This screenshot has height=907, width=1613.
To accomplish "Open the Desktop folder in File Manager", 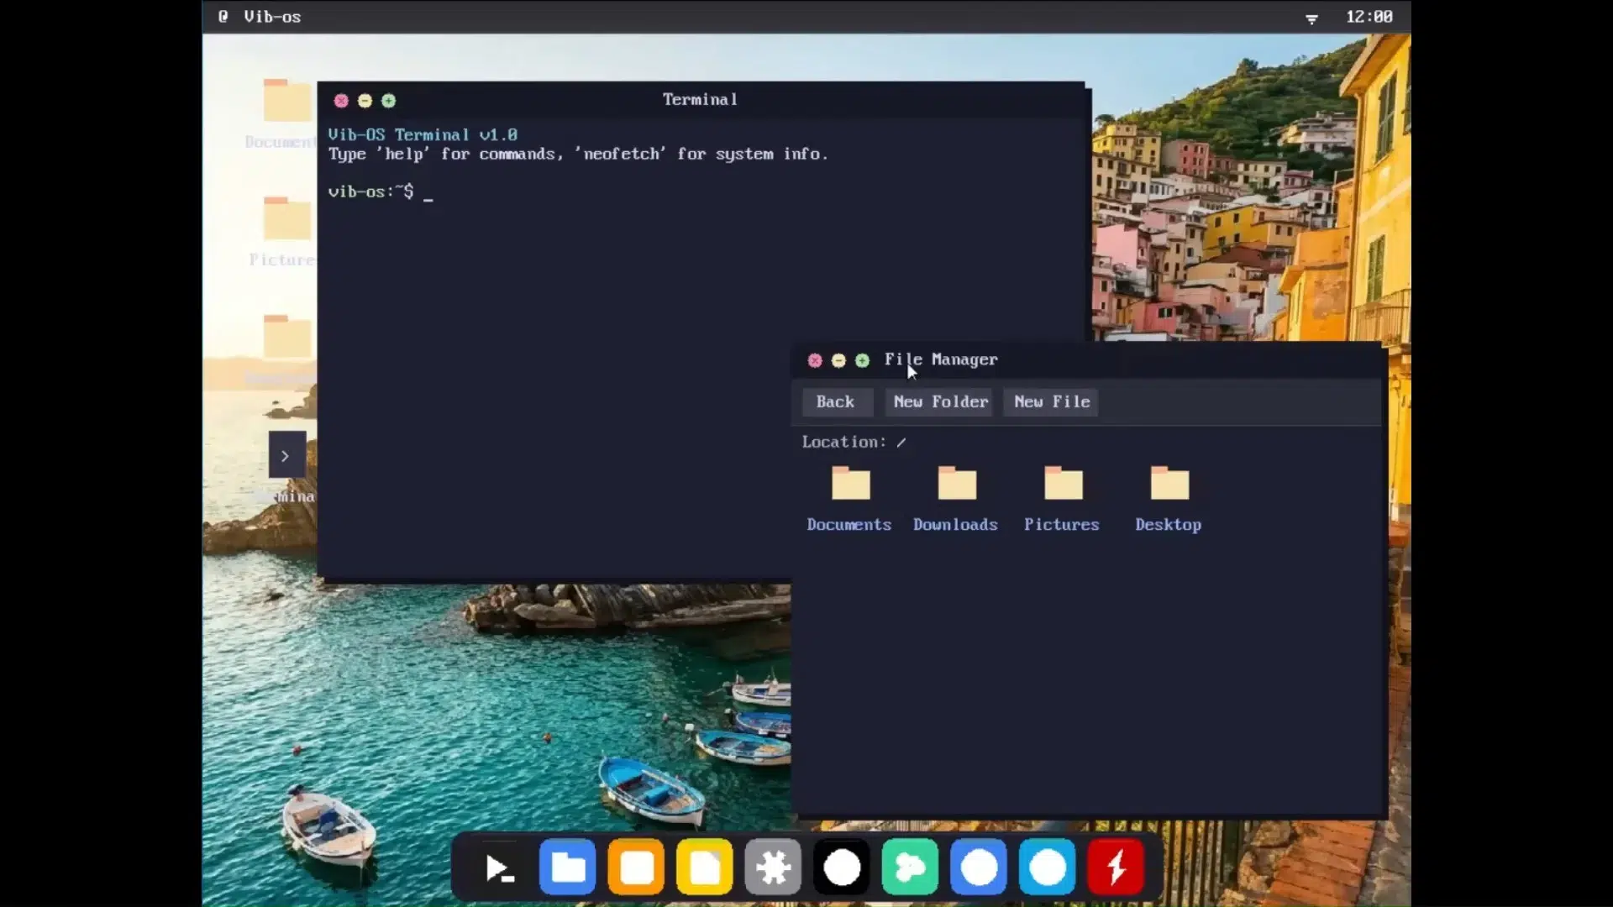I will pos(1168,495).
